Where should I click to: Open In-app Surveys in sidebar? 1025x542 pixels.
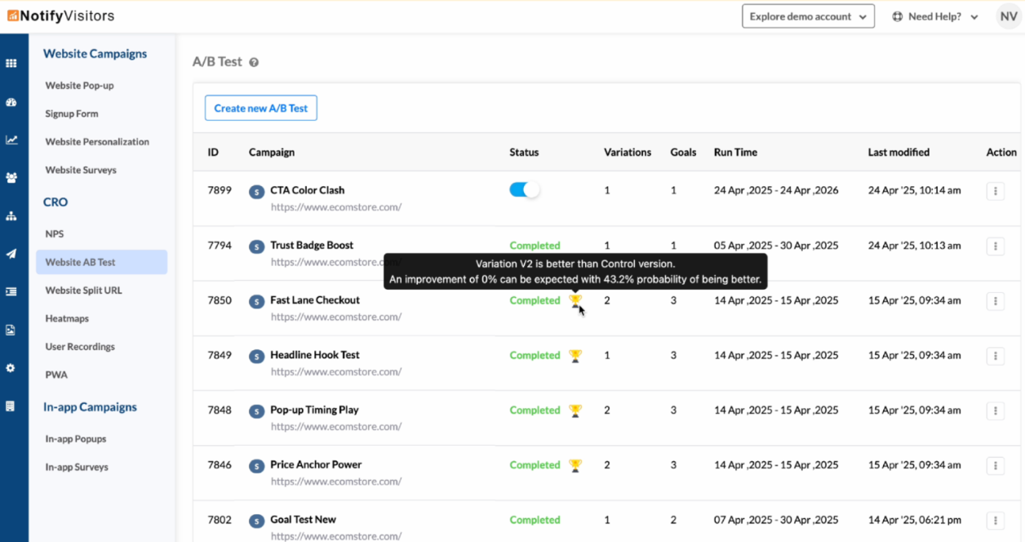click(77, 467)
